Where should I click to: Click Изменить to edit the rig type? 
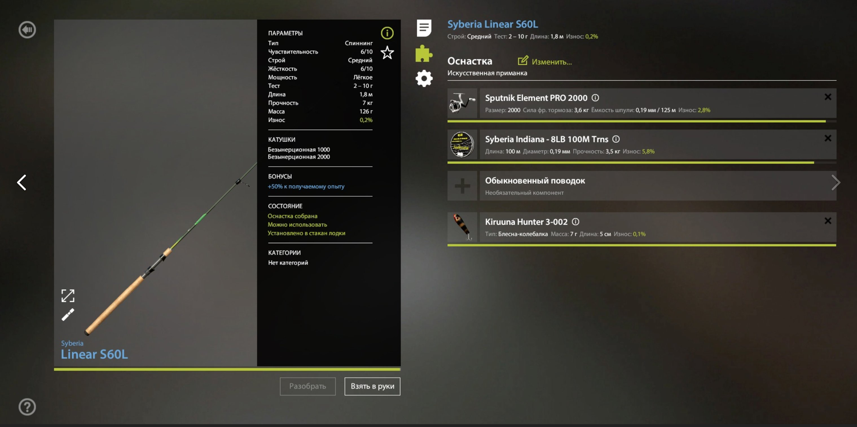coord(545,61)
